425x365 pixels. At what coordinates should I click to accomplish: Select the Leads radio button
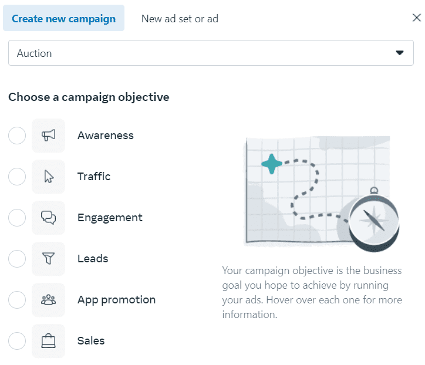click(x=17, y=259)
